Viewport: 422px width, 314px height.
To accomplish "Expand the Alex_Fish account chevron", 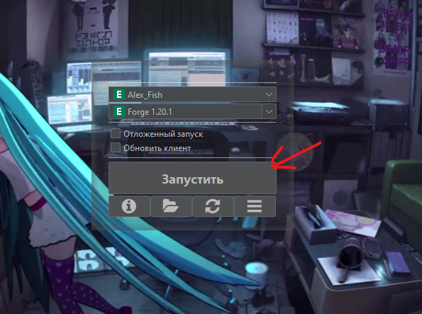I will point(269,95).
